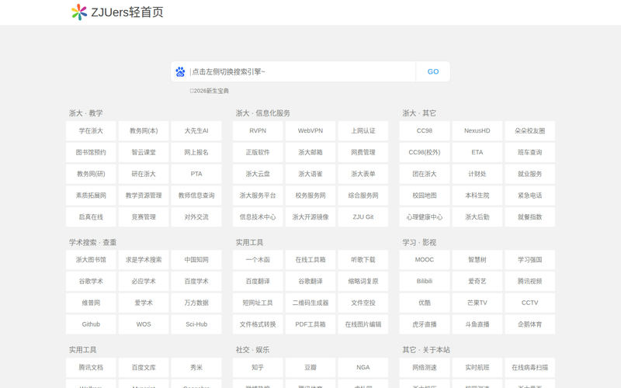
Task: Open 百度翻译
Action: tap(258, 282)
